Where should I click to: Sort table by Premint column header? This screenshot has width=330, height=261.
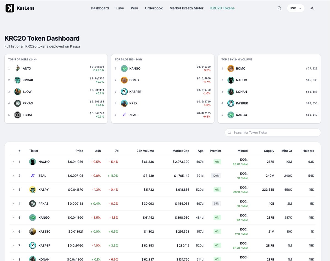click(x=215, y=151)
